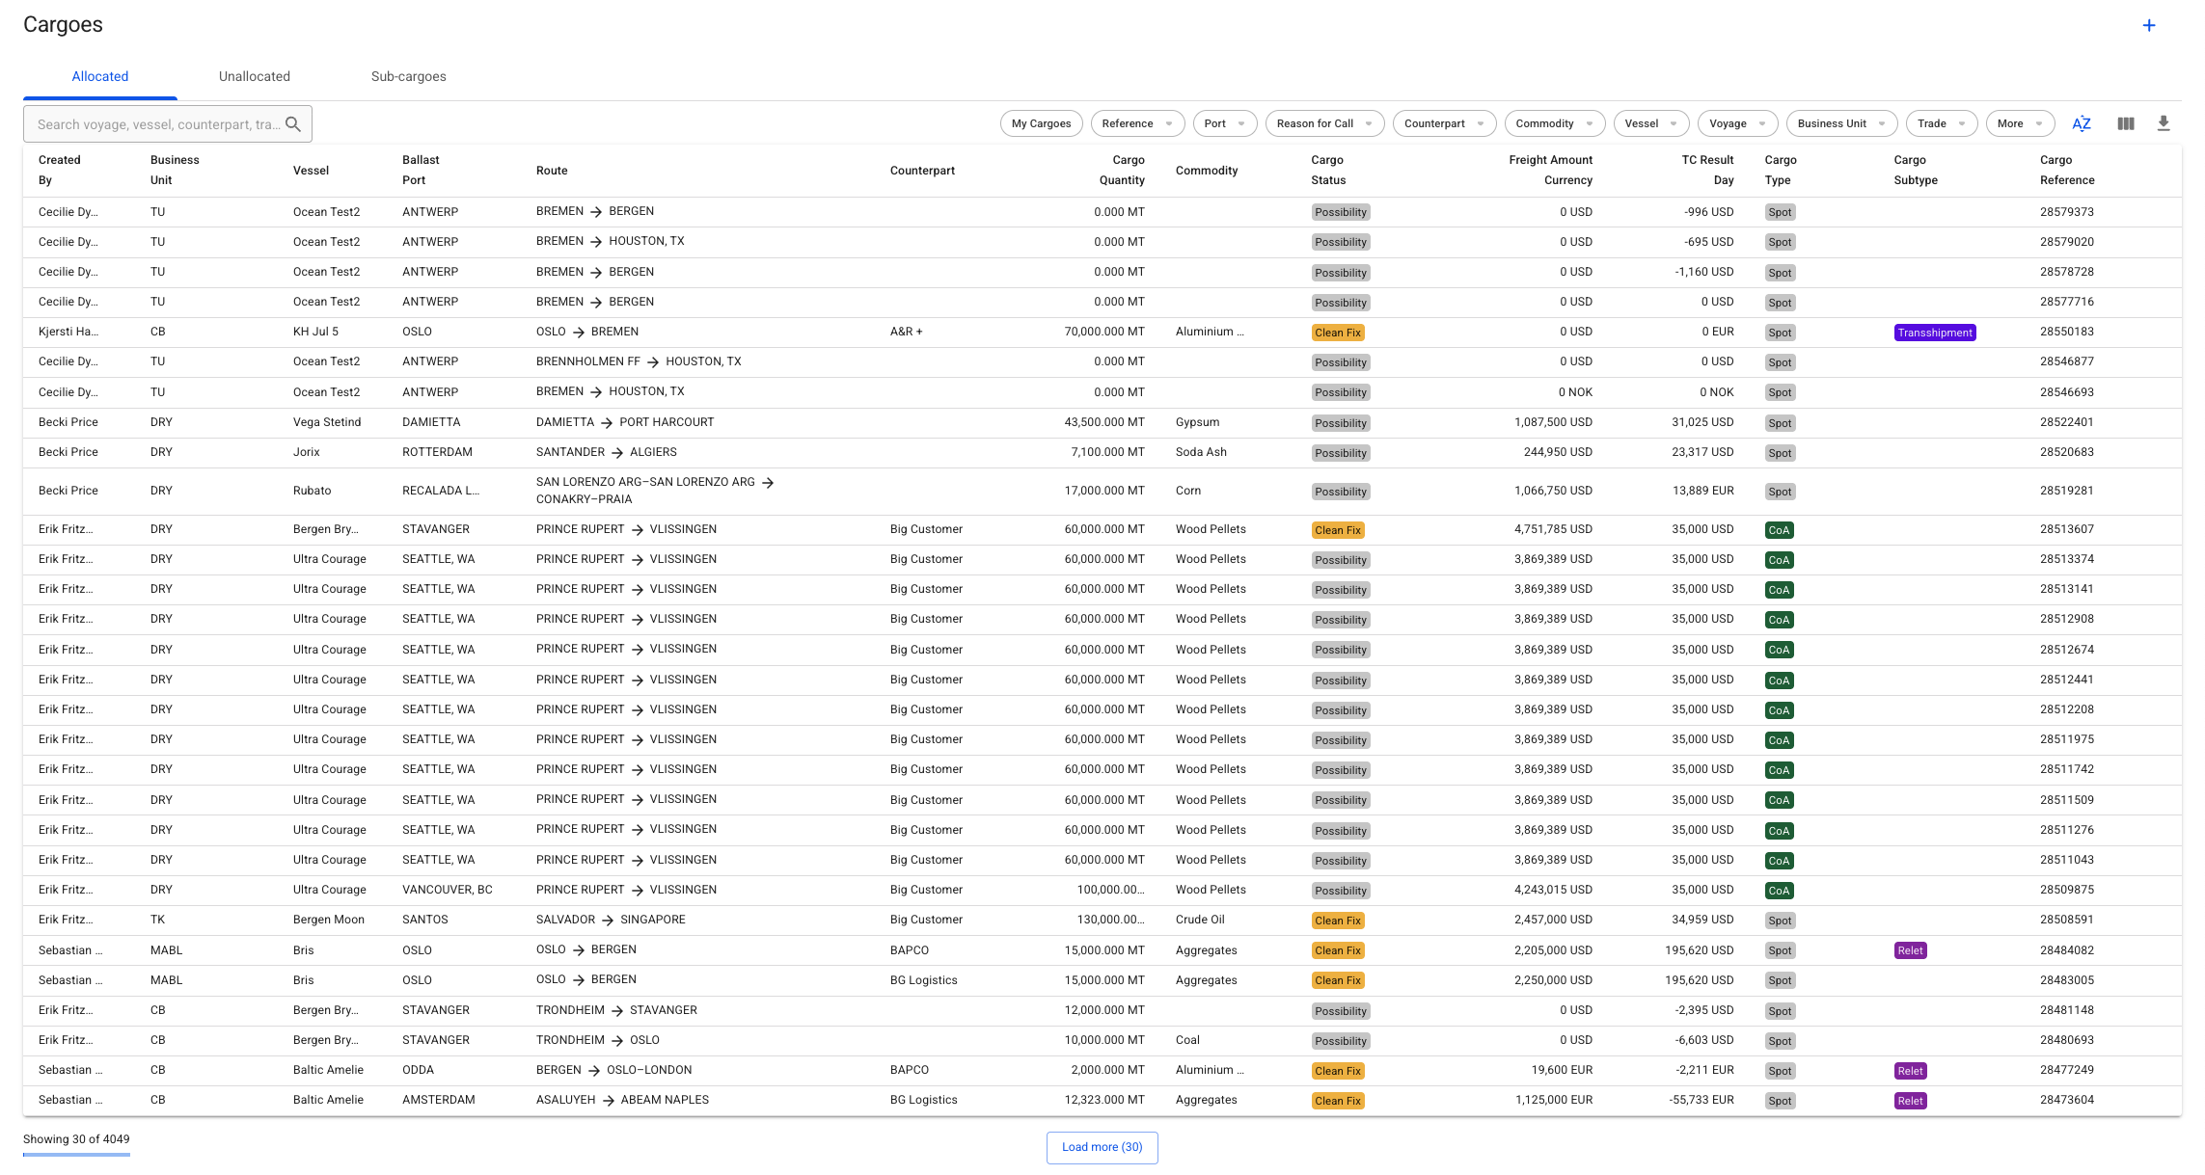Screen dimensions: 2205x1175
Task: Open the column layout icon
Action: (x=2125, y=123)
